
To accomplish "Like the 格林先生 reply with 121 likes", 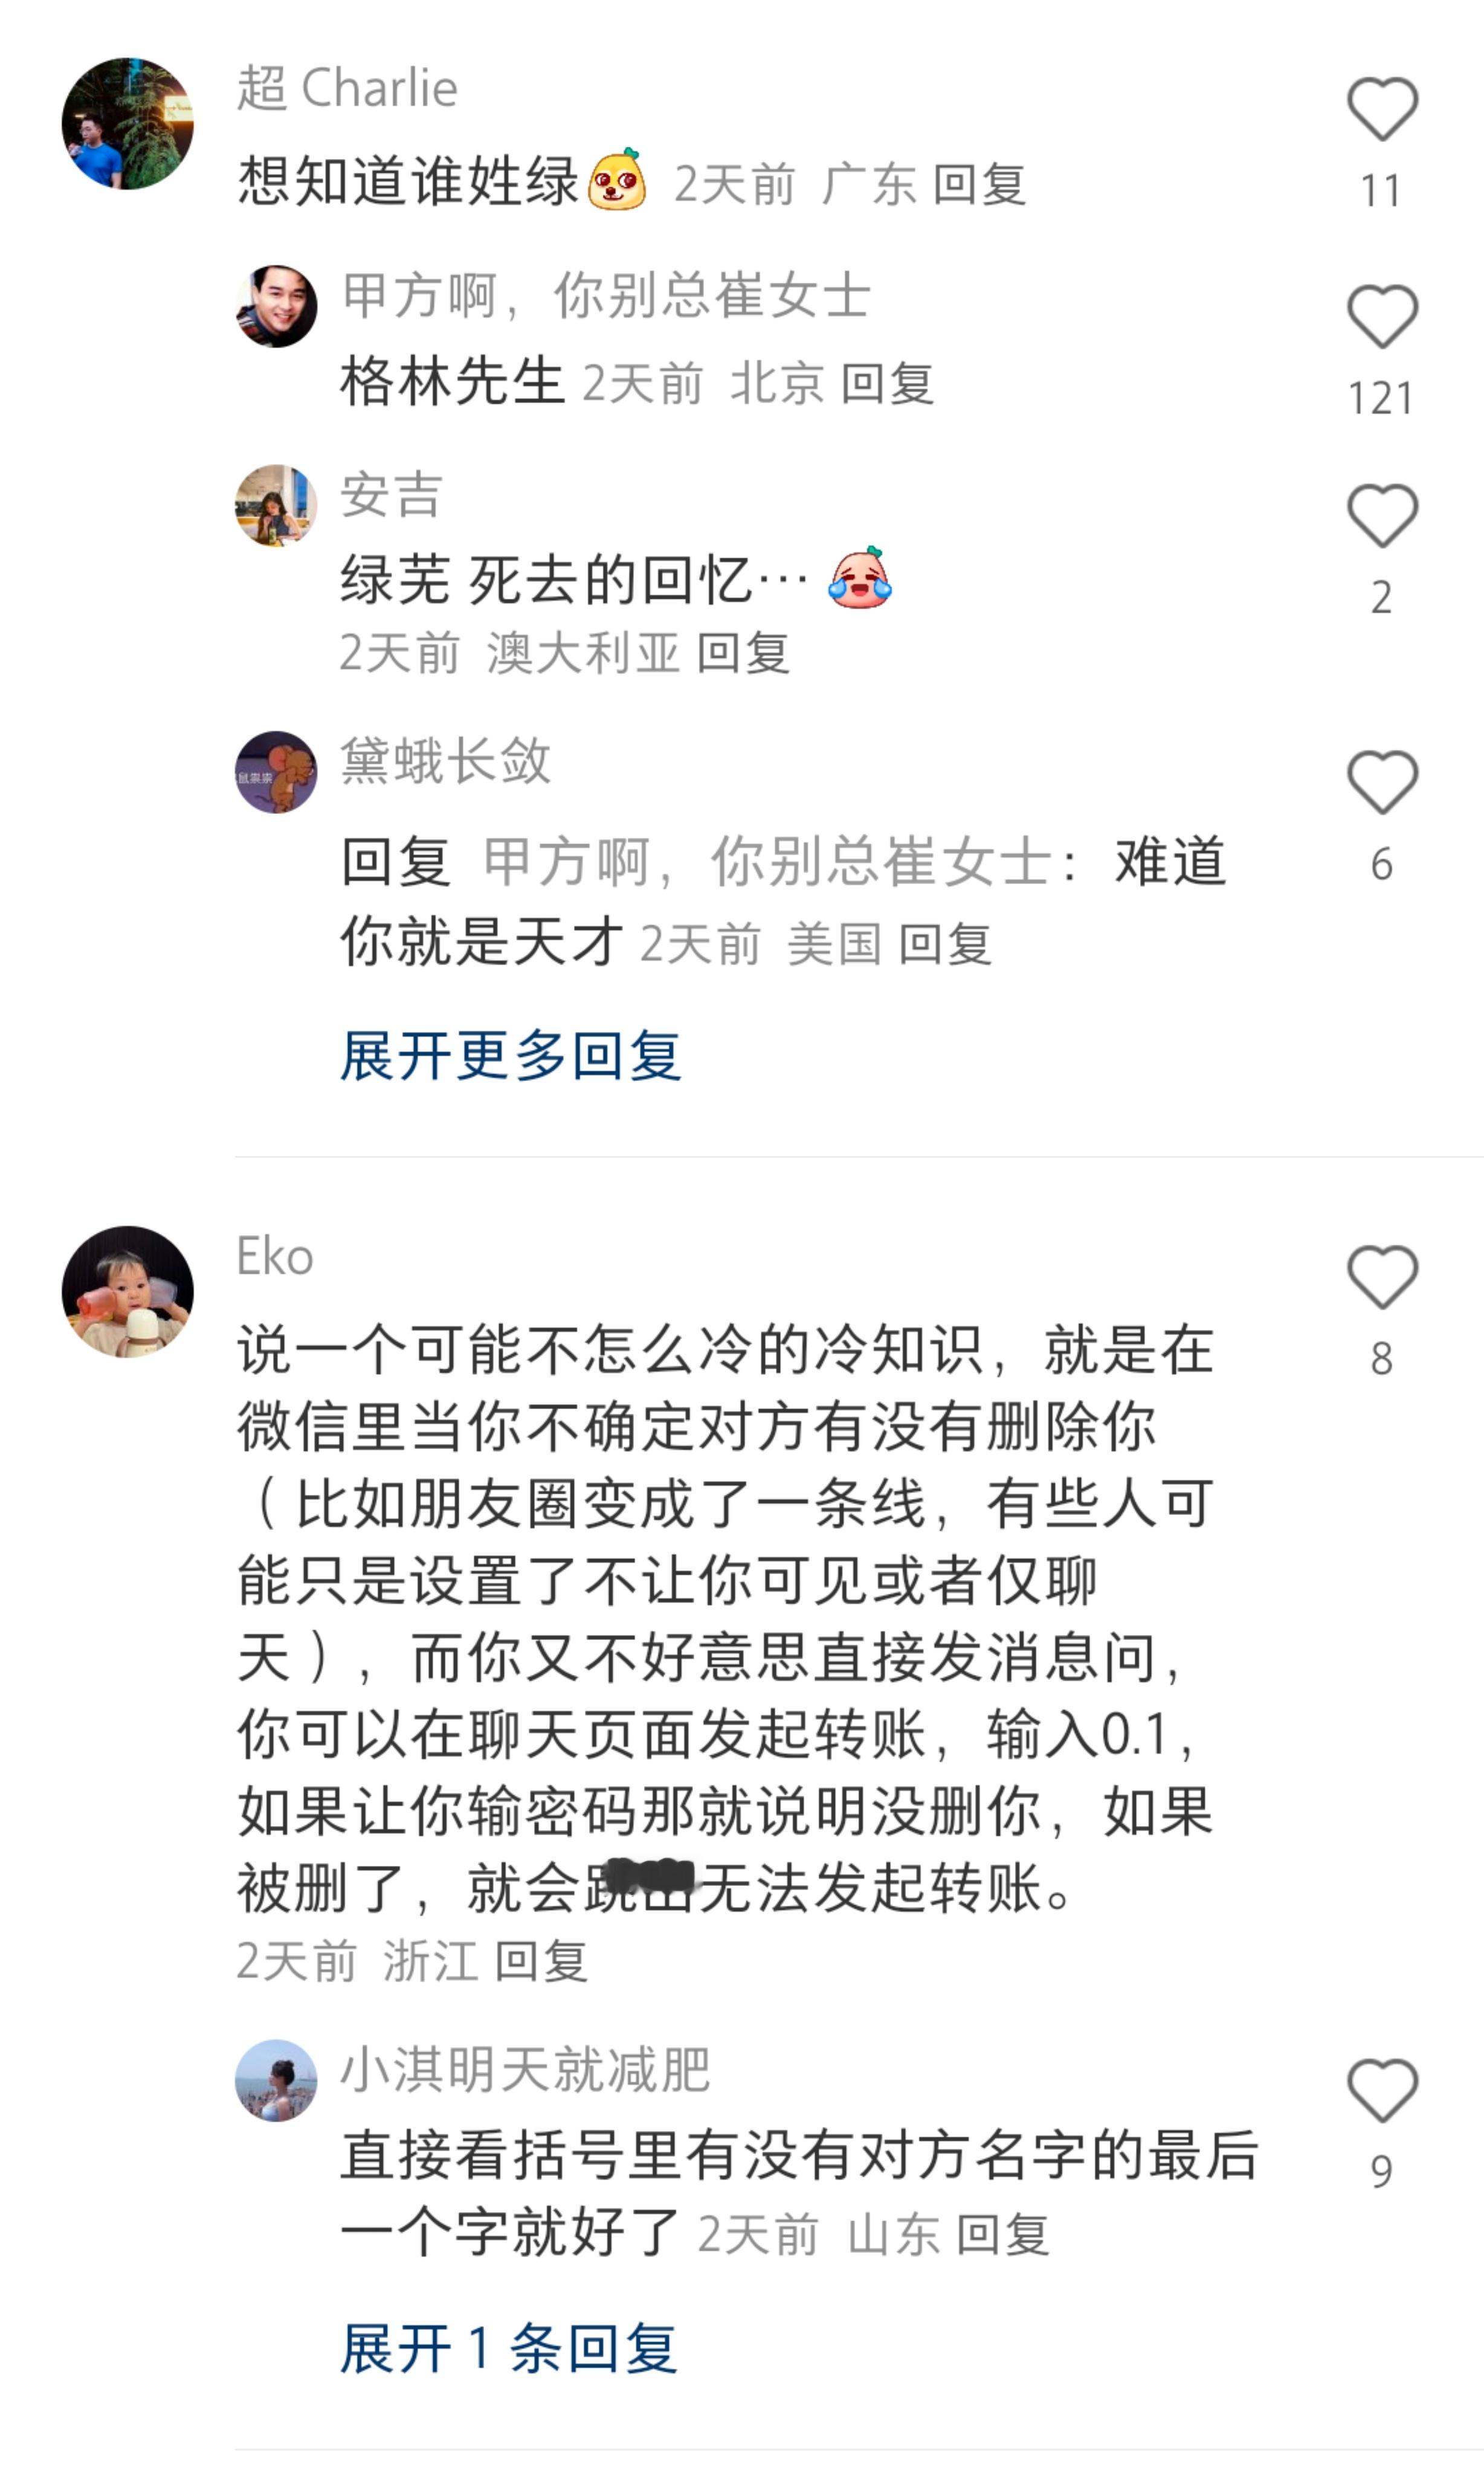I will [1382, 317].
